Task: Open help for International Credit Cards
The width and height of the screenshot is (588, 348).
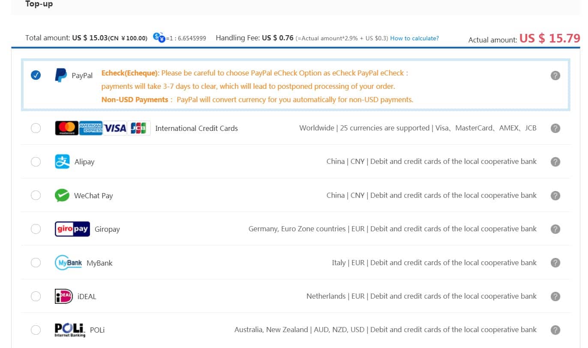Action: tap(555, 128)
